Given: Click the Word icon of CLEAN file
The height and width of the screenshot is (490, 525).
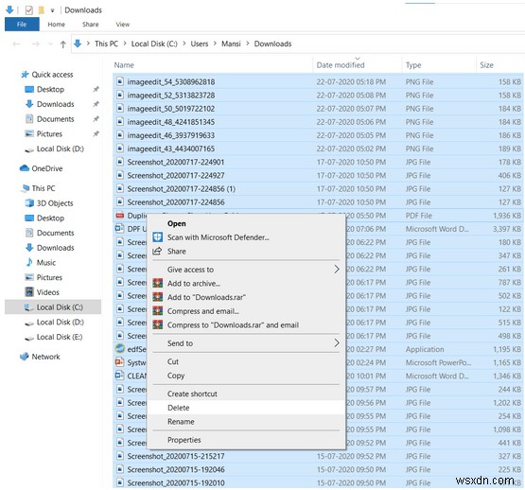Looking at the screenshot, I should pyautogui.click(x=119, y=376).
